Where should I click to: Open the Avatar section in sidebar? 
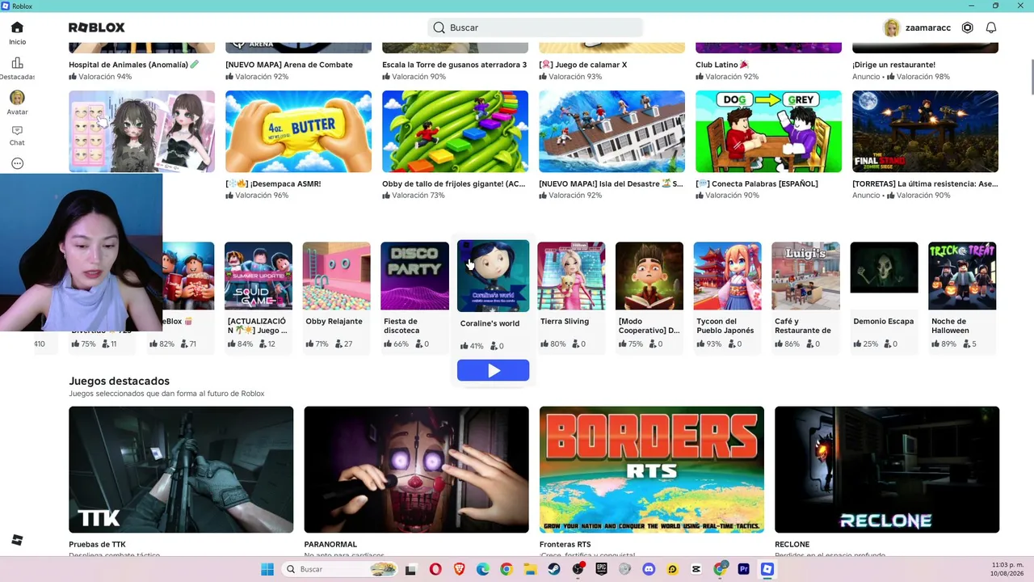(17, 98)
